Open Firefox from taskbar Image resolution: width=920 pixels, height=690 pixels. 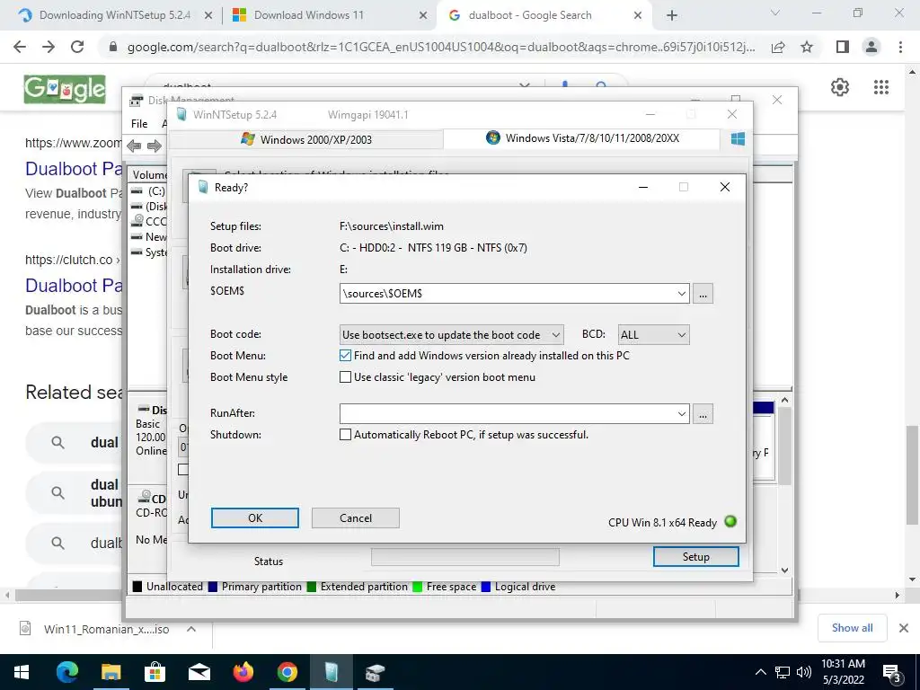[243, 672]
